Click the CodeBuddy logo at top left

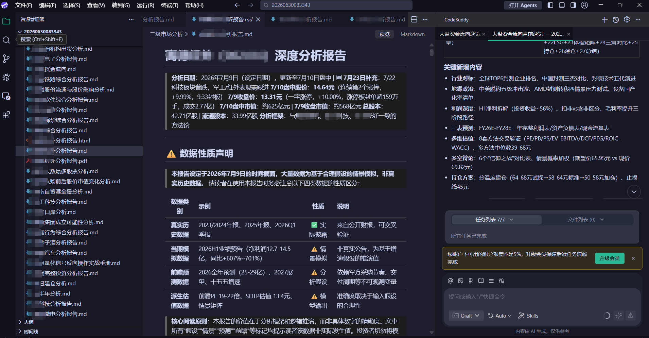click(x=5, y=5)
